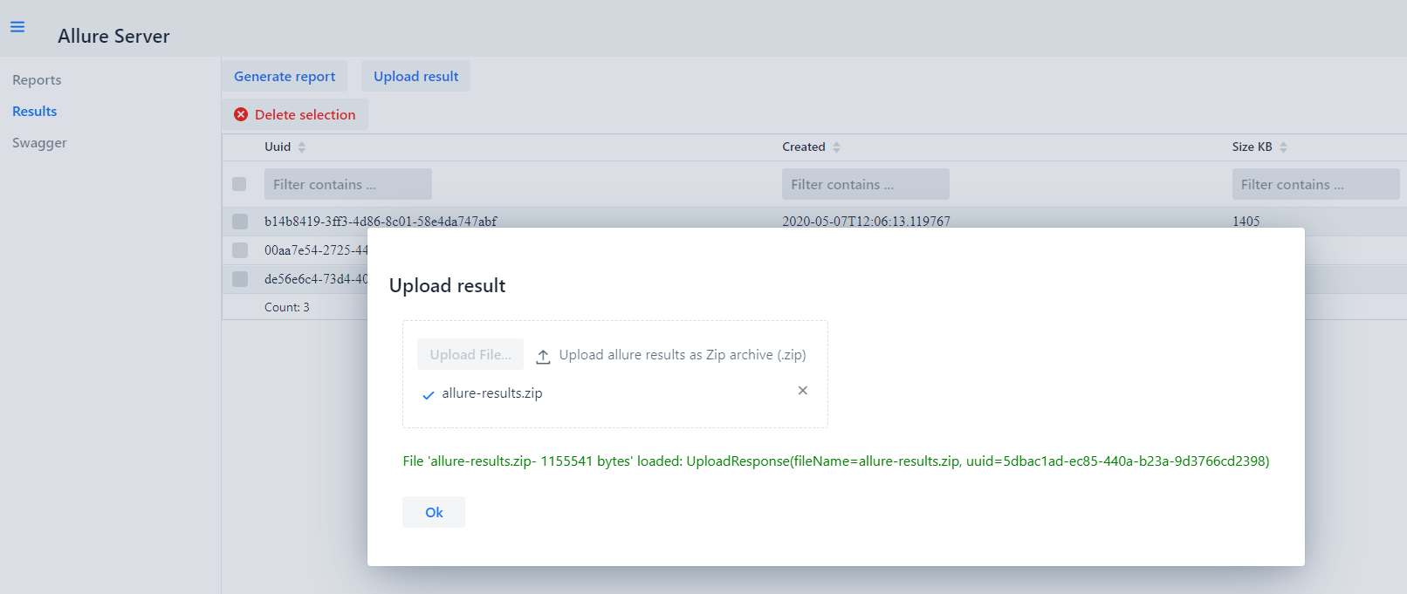Go to Reports in the sidebar
Viewport: 1407px width, 594px height.
[37, 80]
